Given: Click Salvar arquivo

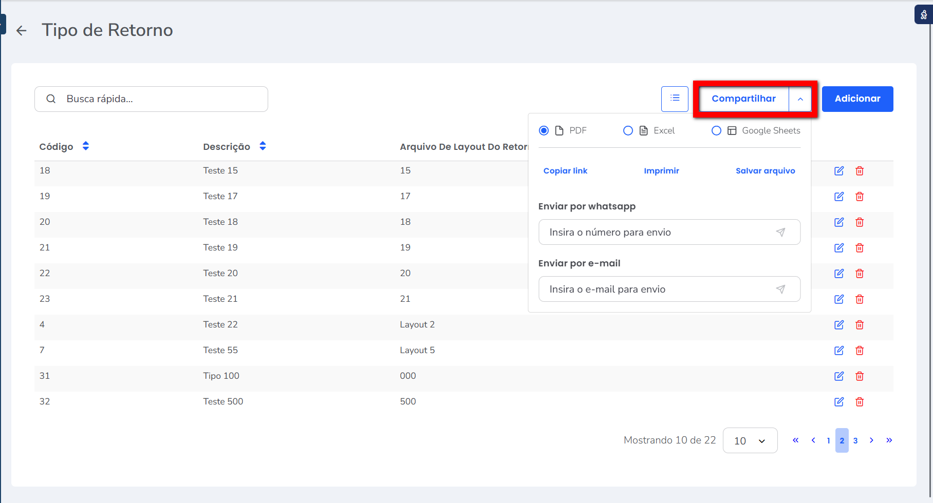Looking at the screenshot, I should (765, 171).
